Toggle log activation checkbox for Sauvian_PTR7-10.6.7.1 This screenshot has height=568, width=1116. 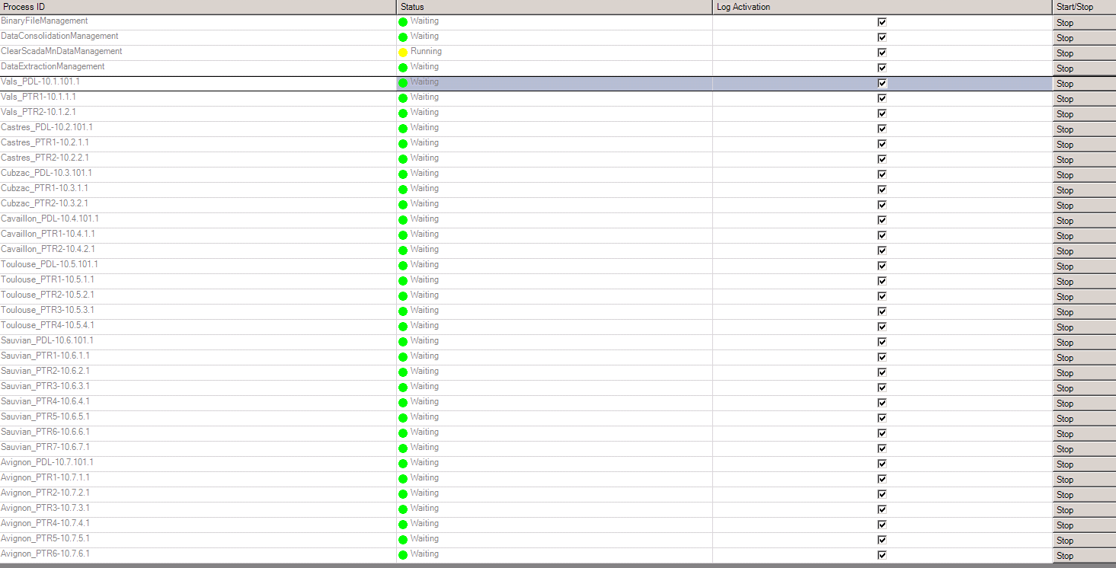tap(882, 448)
